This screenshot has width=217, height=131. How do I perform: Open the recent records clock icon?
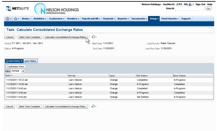(8, 19)
